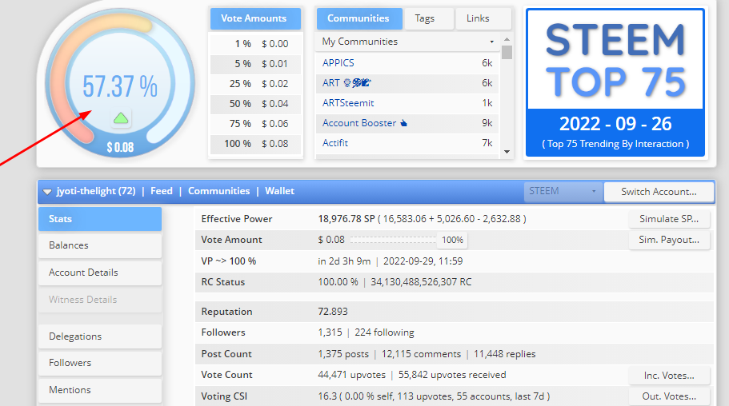
Task: Open the Witness Details sidebar tab
Action: tap(100, 300)
